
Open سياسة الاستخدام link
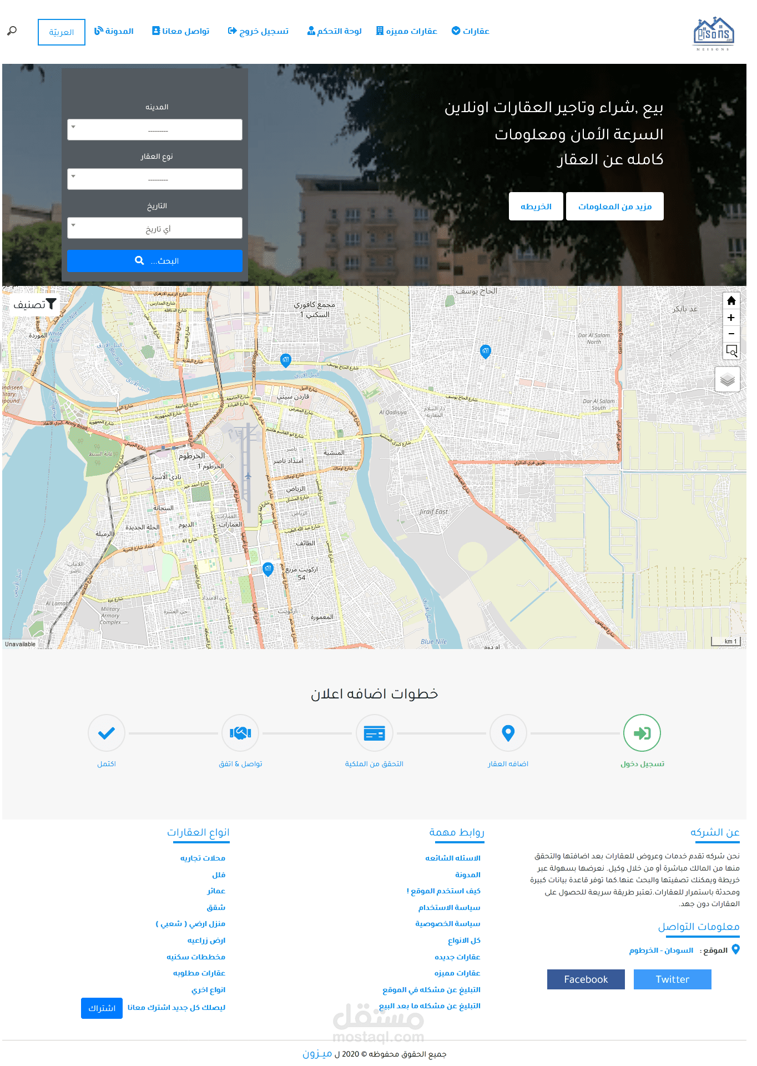coord(450,908)
